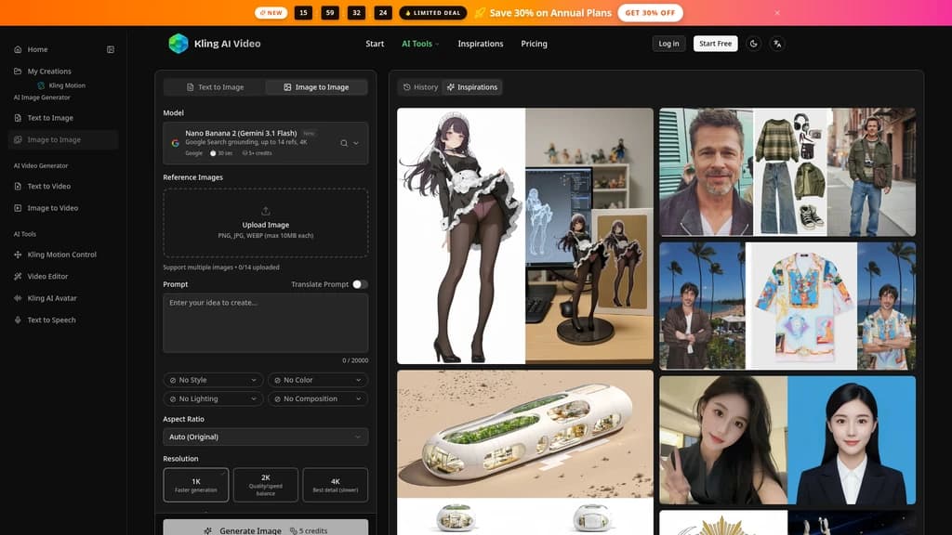Screen dimensions: 952x535
Task: Select the 1K resolution option
Action: coord(195,485)
